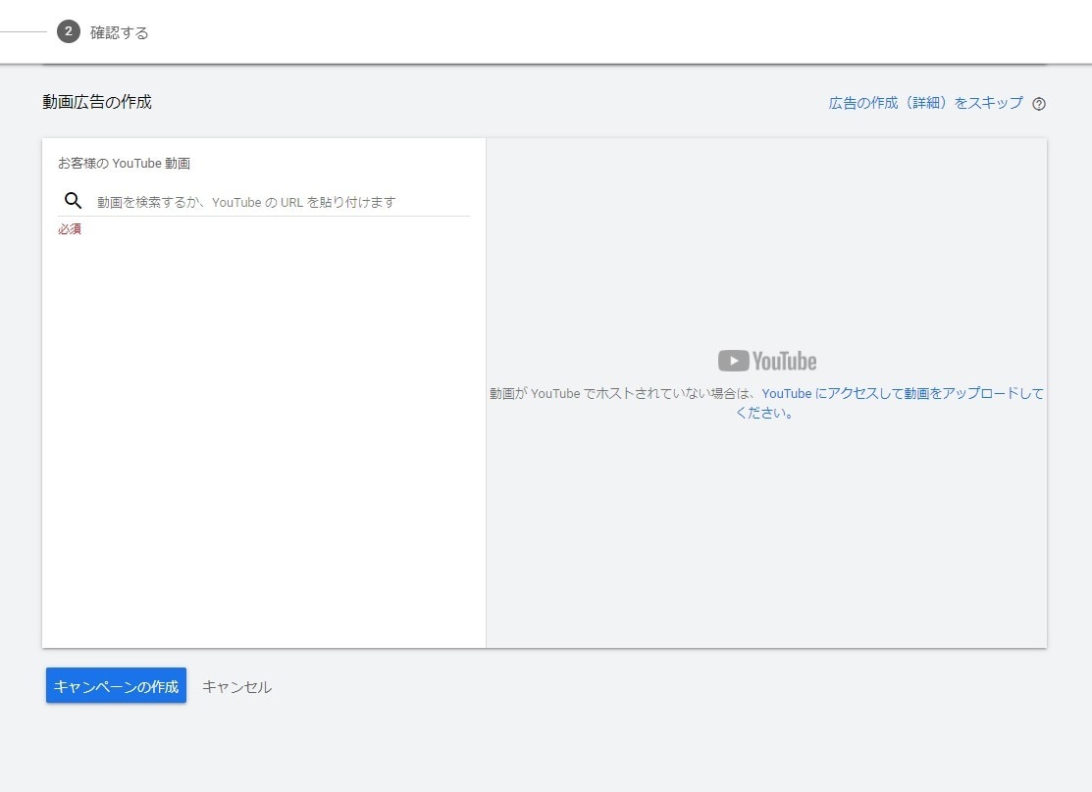Open the help icon next to skip link

1038,104
